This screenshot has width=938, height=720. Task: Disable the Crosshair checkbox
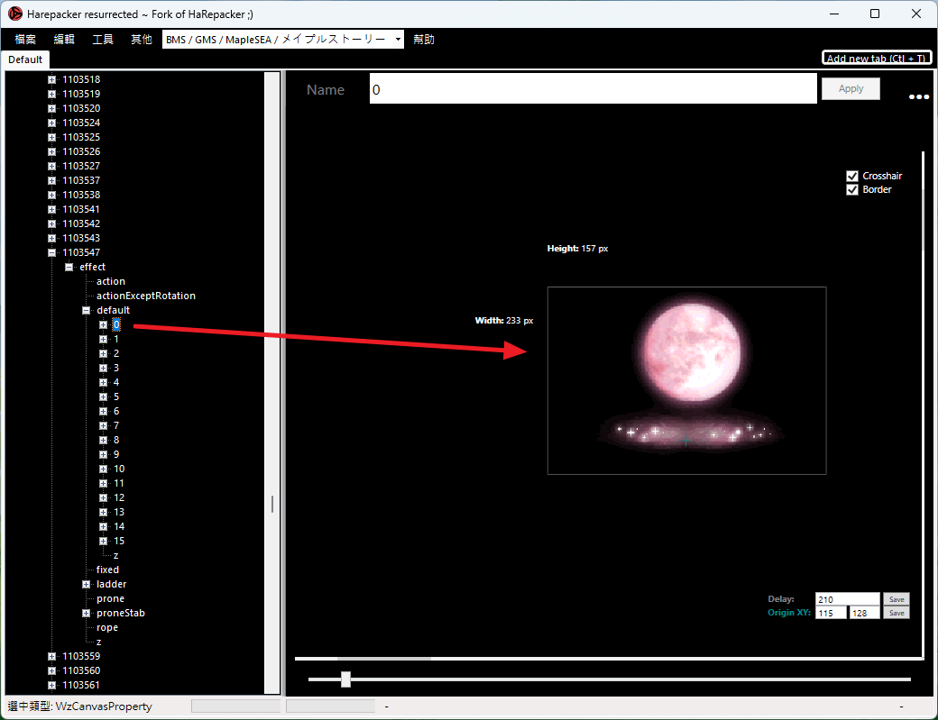(x=852, y=177)
